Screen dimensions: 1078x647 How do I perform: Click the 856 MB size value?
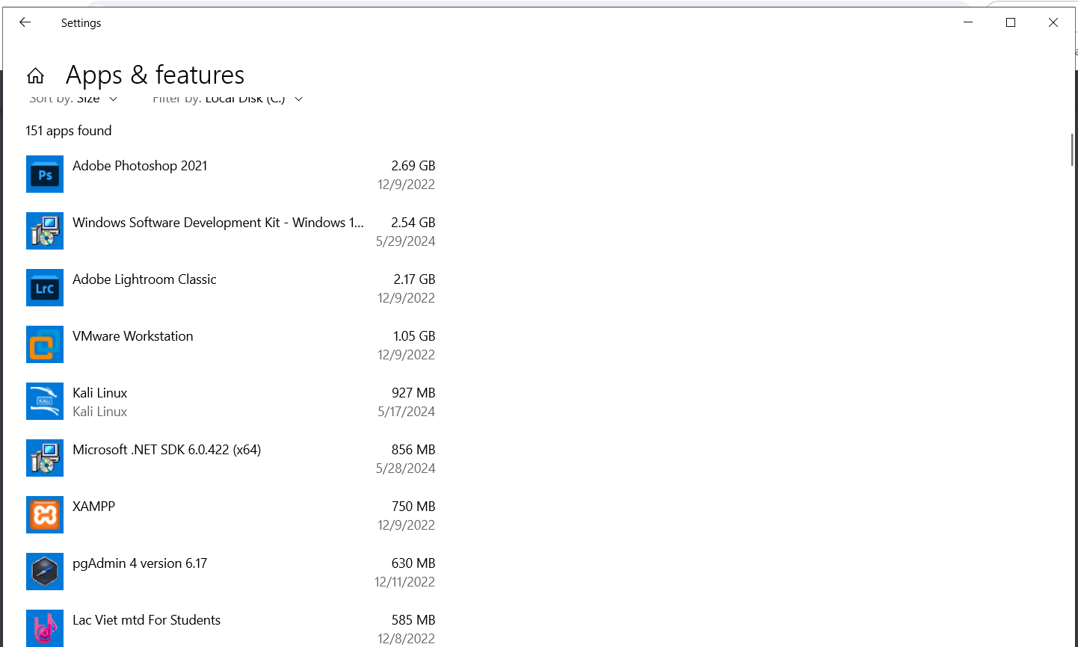413,450
